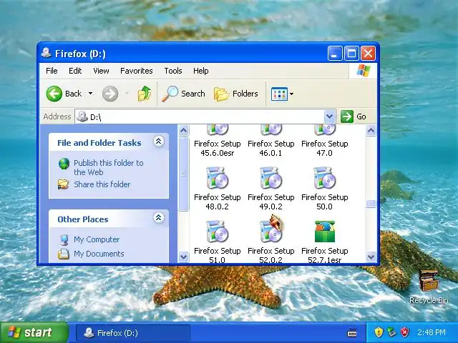The image size is (458, 343).
Task: Open the Recycle Bin desktop icon
Action: point(429,287)
